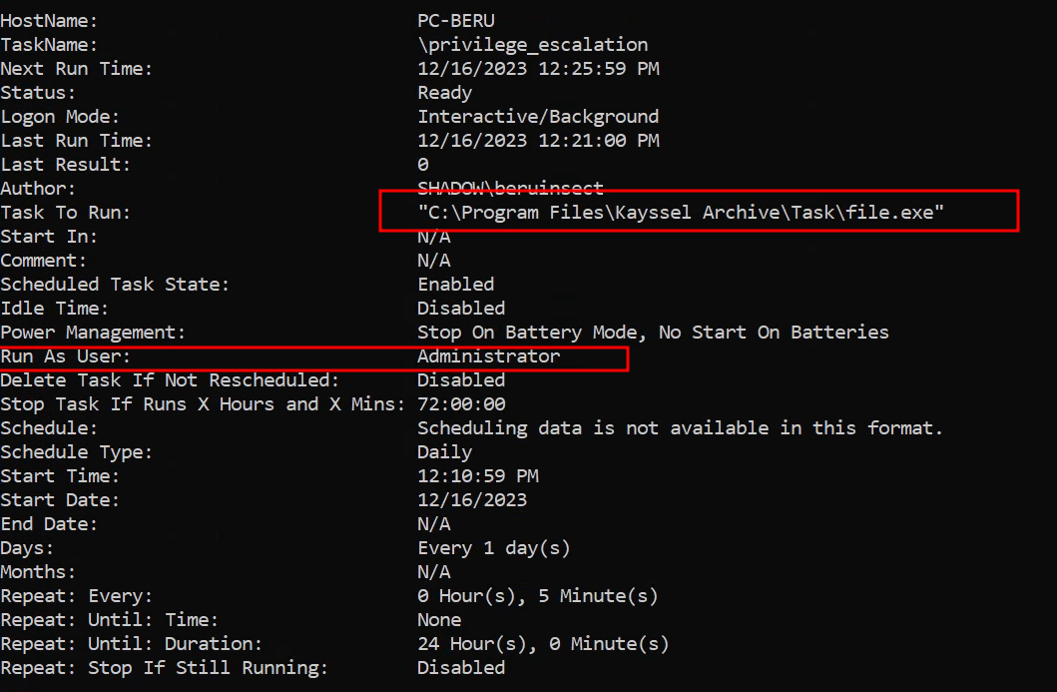1057x692 pixels.
Task: Click the Power Management value text
Action: (653, 332)
